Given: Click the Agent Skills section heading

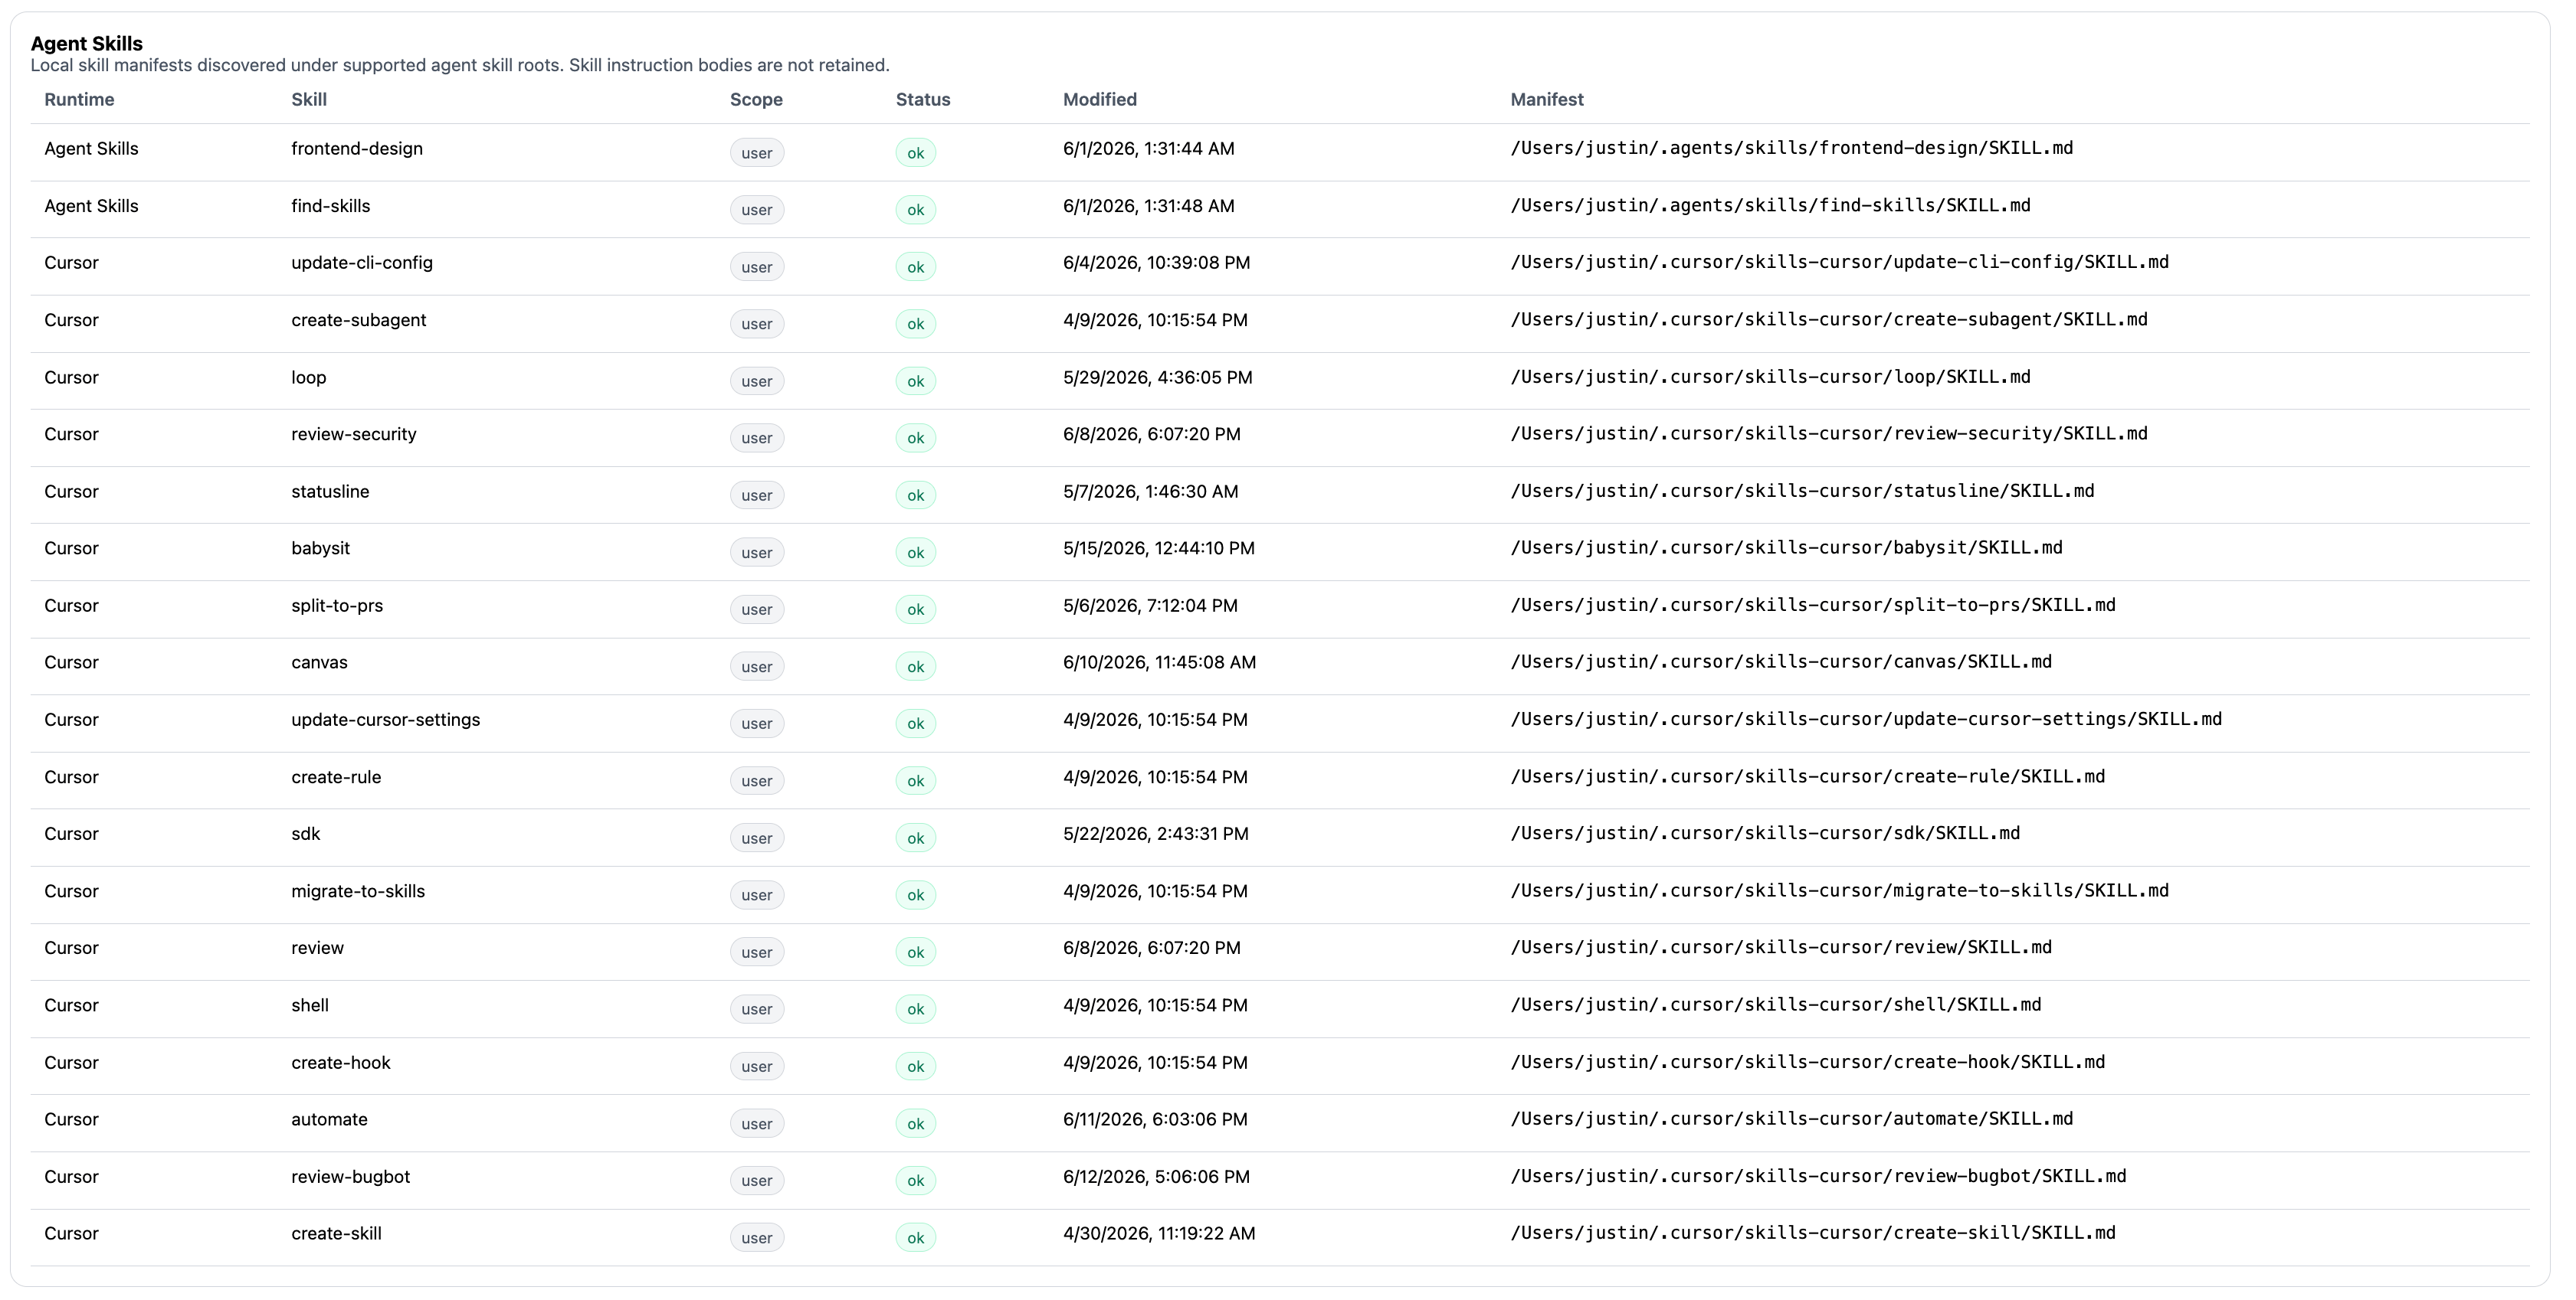Looking at the screenshot, I should pyautogui.click(x=87, y=44).
